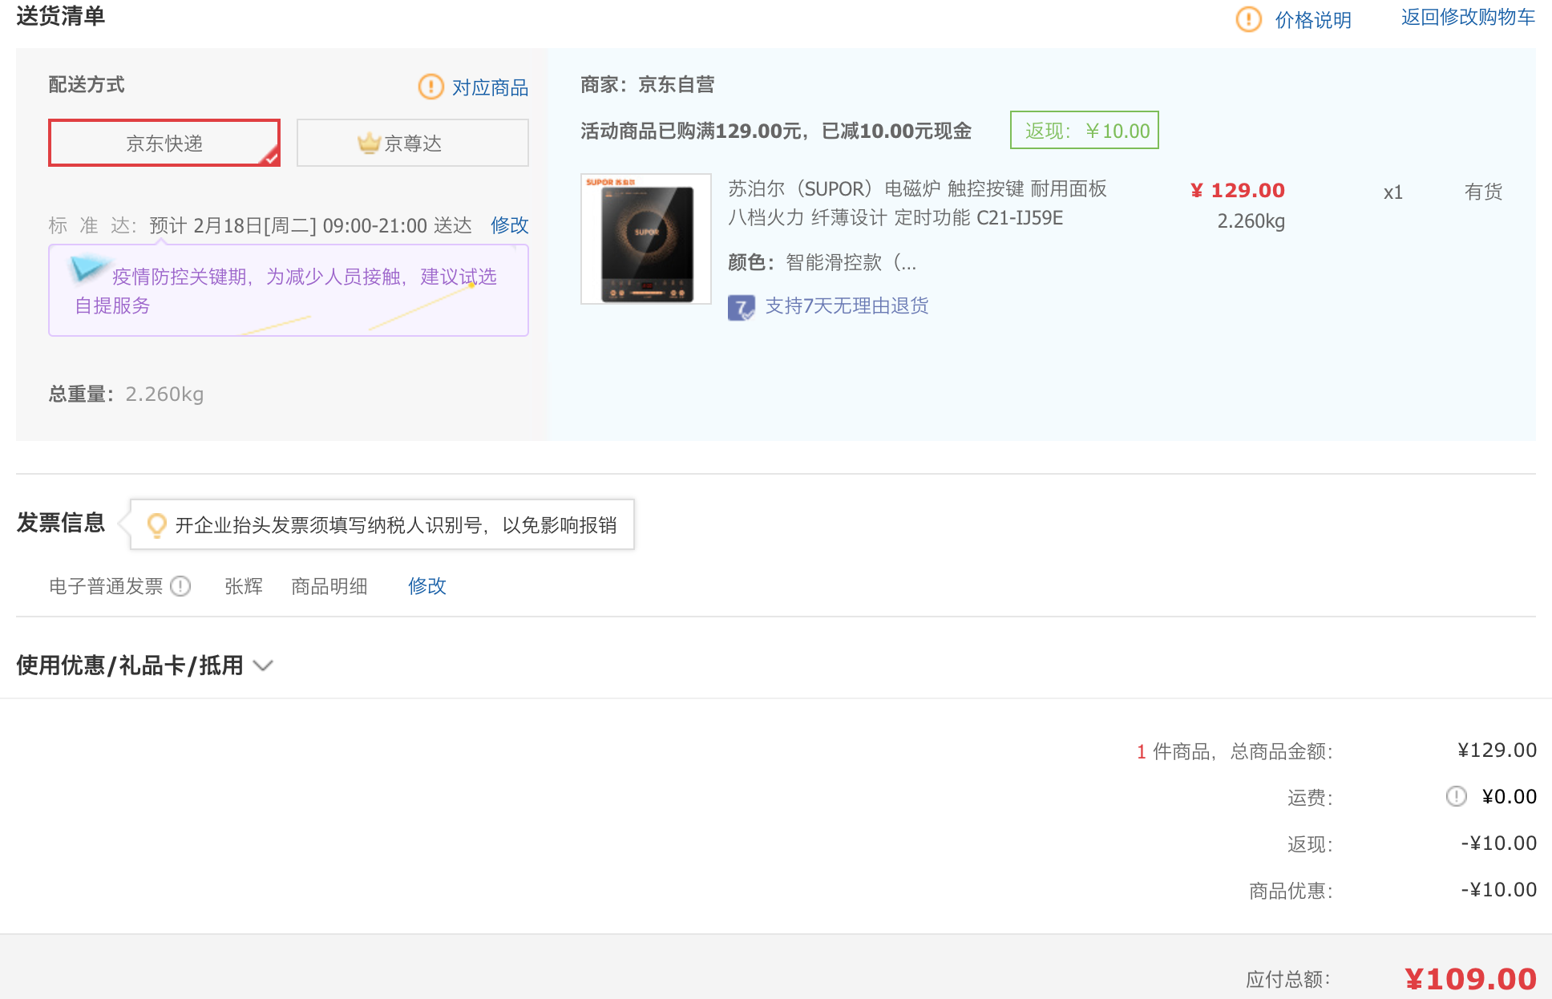Open the 价格说明 link
The width and height of the screenshot is (1552, 999).
(x=1313, y=20)
